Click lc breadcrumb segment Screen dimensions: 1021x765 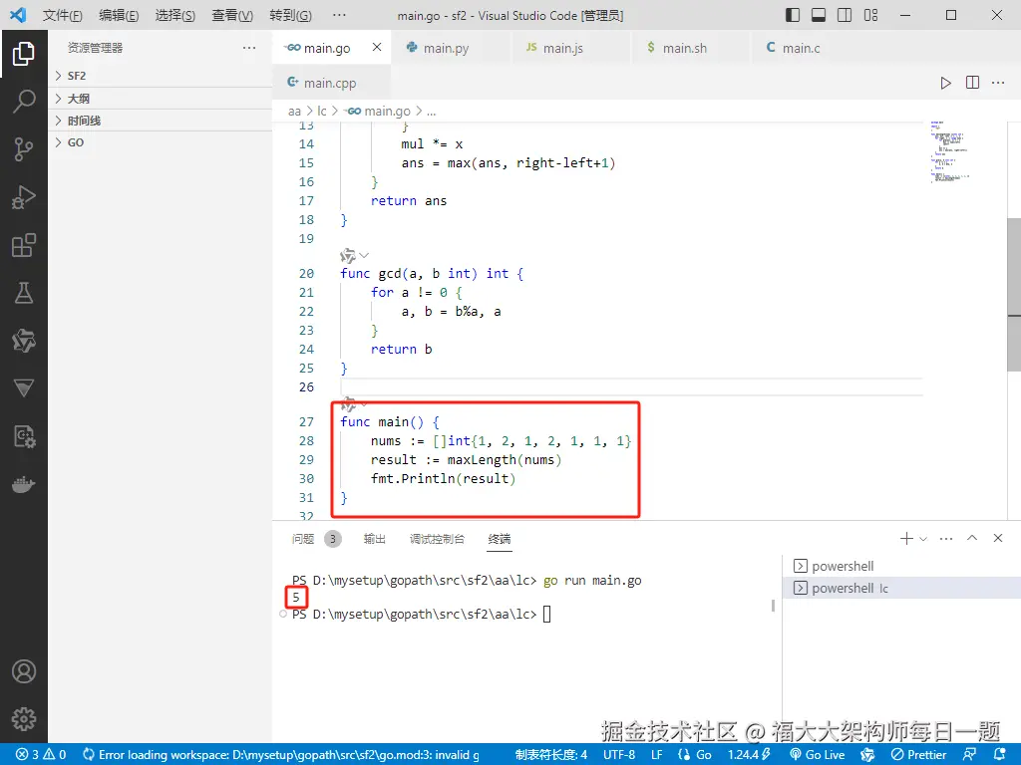pos(322,112)
